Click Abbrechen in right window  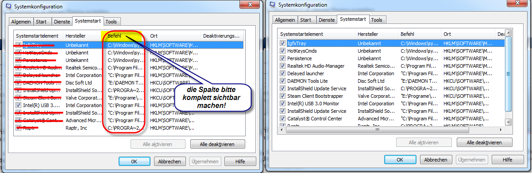click(x=436, y=160)
